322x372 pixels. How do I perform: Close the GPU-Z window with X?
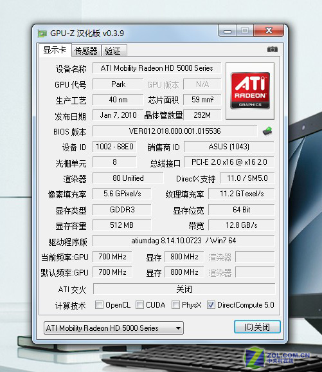pyautogui.click(x=269, y=30)
